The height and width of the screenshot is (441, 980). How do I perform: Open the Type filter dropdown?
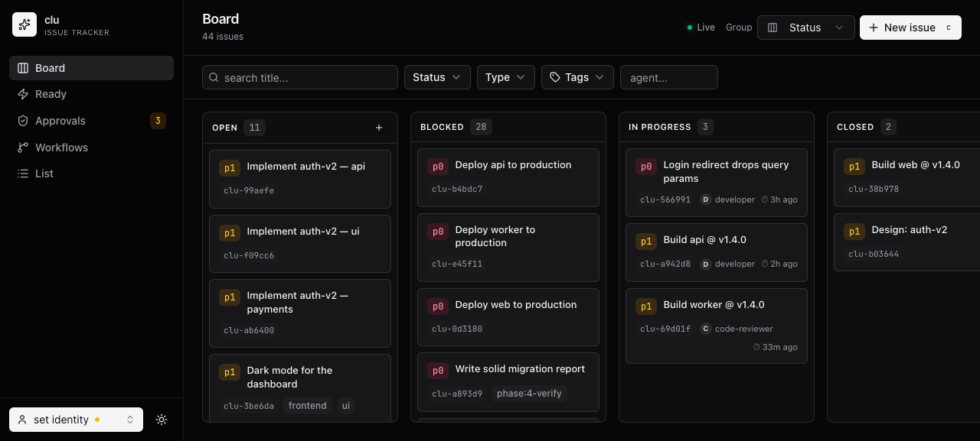click(505, 77)
